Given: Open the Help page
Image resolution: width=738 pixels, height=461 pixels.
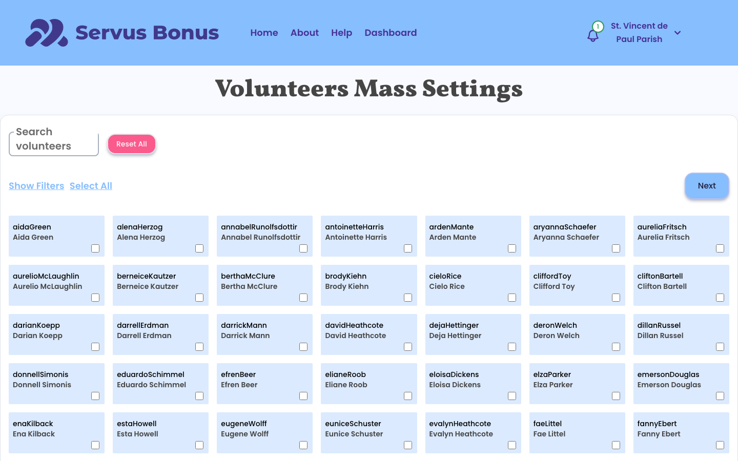Looking at the screenshot, I should point(341,33).
